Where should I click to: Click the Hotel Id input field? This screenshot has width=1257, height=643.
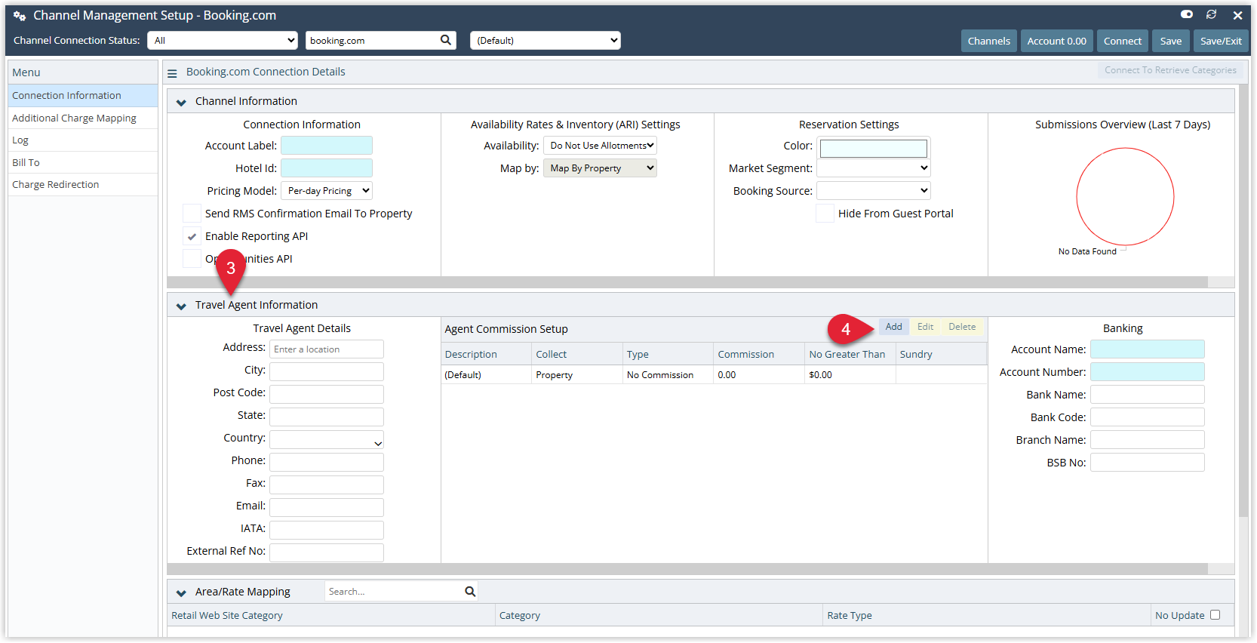pos(327,168)
